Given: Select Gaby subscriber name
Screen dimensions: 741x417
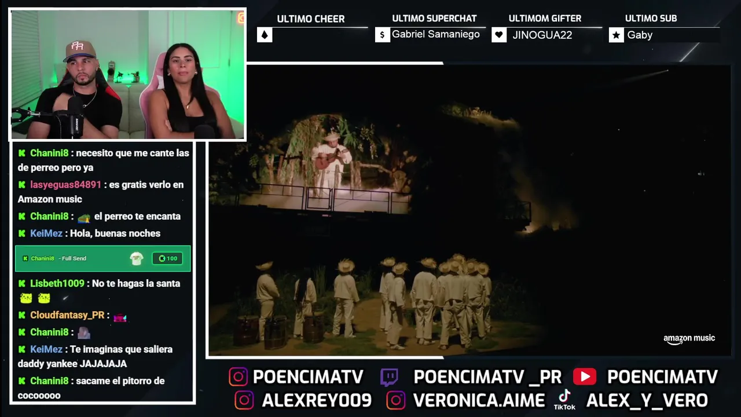Looking at the screenshot, I should pyautogui.click(x=640, y=35).
